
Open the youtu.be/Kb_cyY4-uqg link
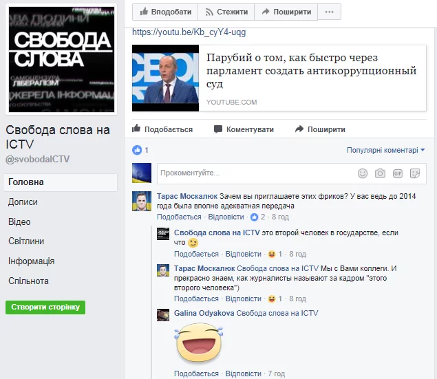(x=189, y=32)
